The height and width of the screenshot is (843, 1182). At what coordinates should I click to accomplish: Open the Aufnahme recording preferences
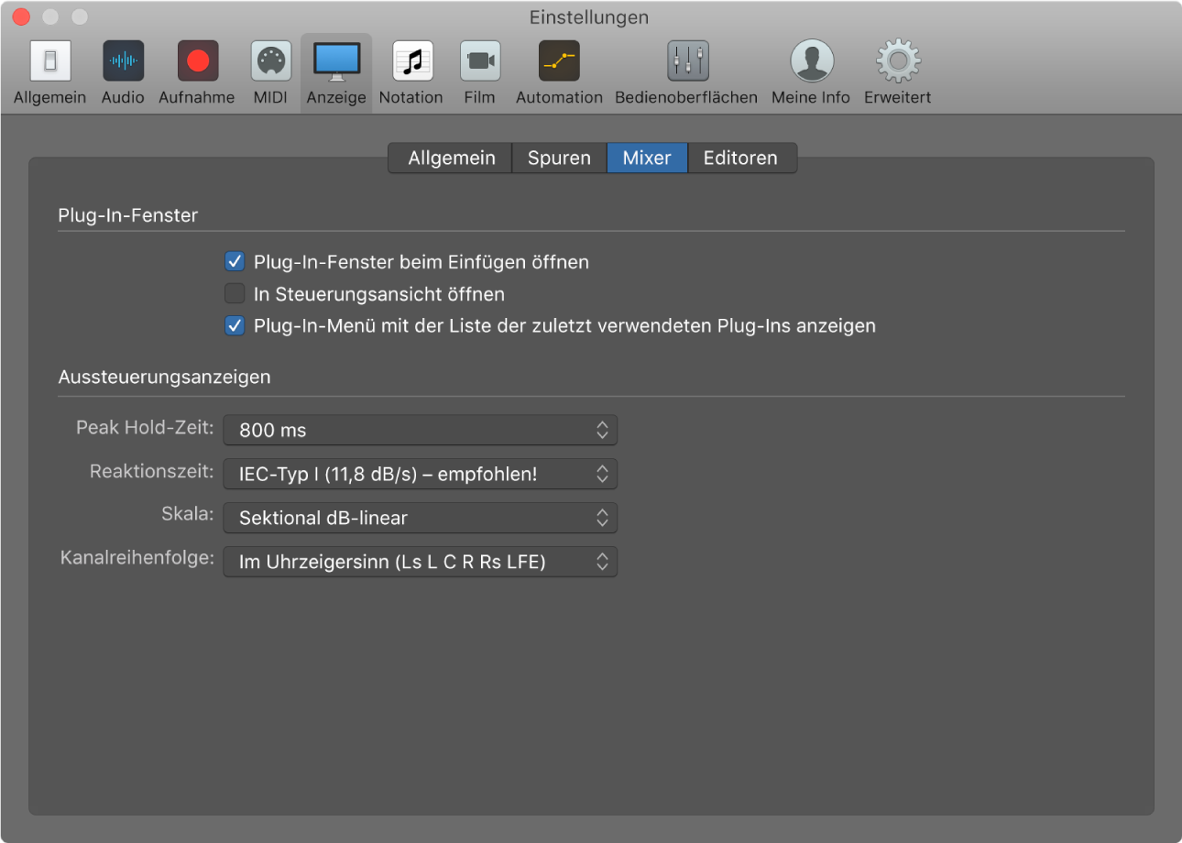tap(197, 61)
